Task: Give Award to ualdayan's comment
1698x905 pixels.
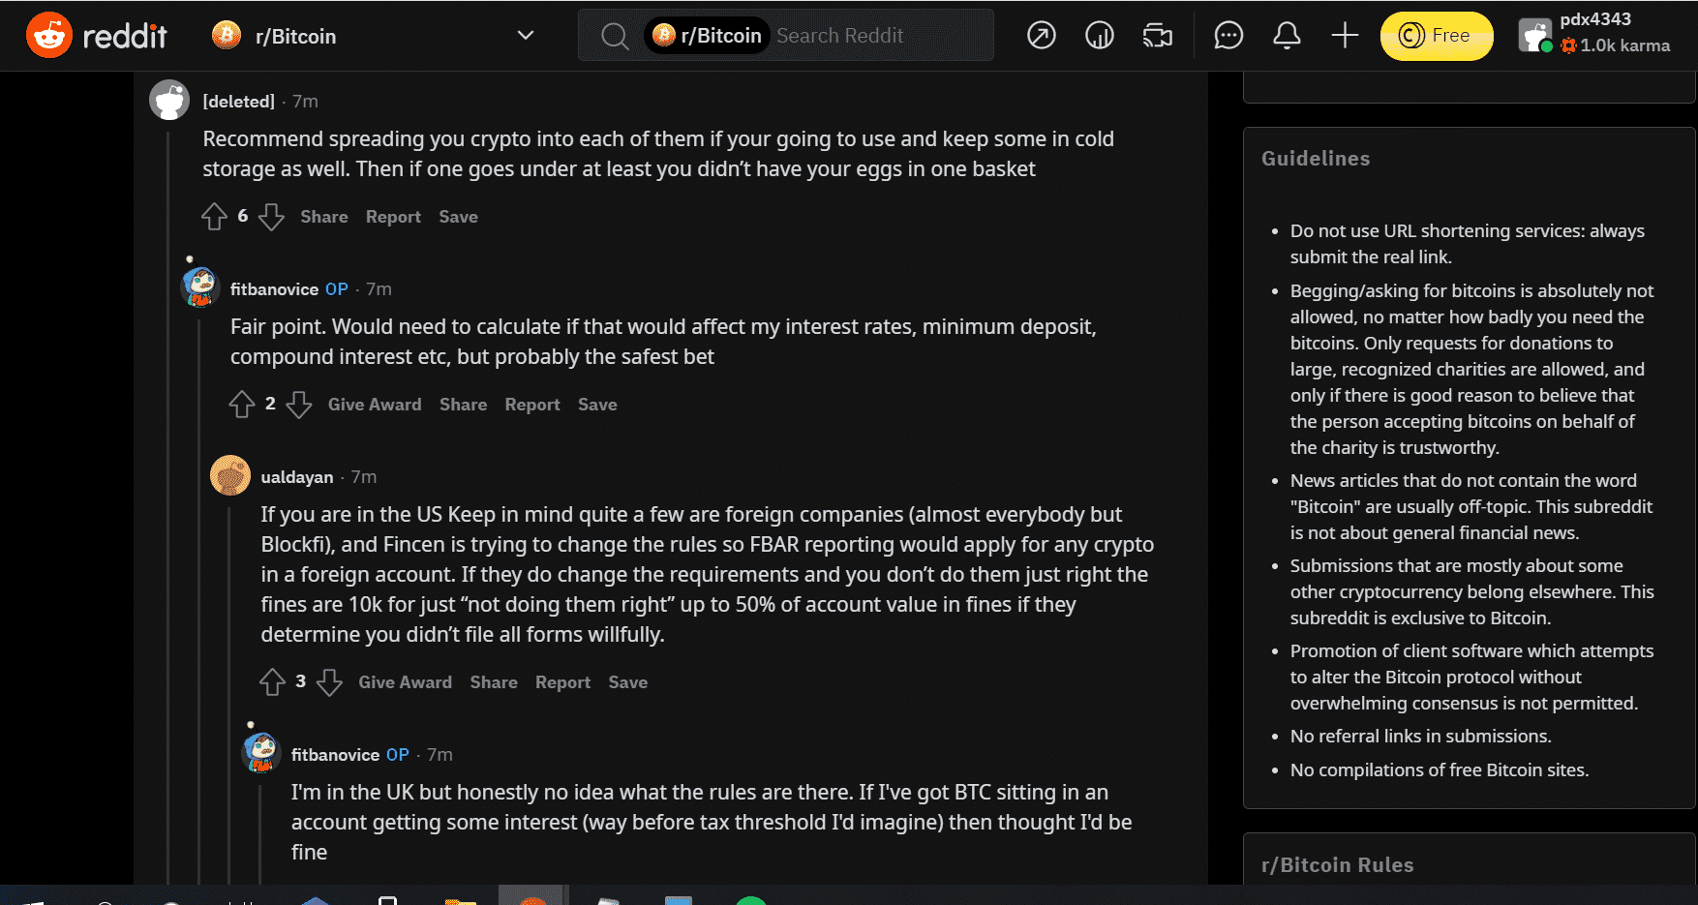Action: click(x=405, y=682)
